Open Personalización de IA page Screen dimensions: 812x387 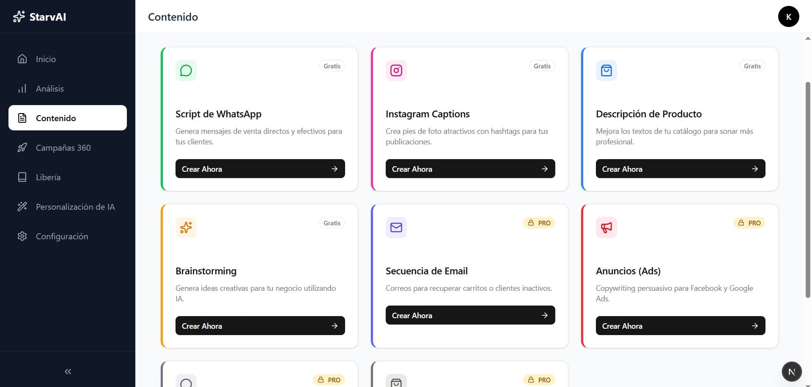[x=75, y=207]
